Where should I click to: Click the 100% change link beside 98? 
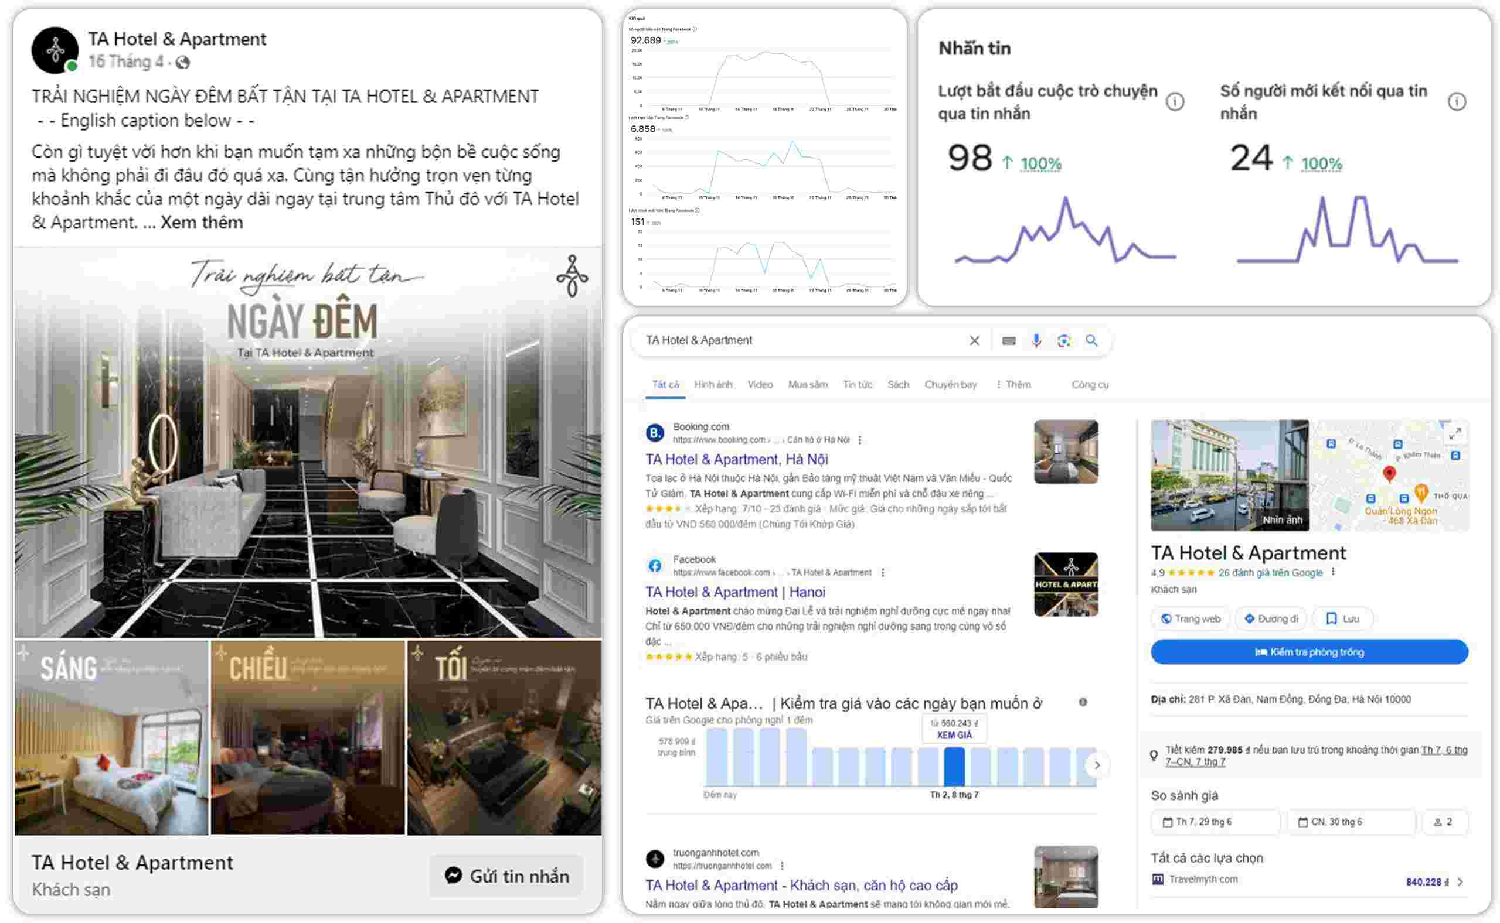(1040, 163)
